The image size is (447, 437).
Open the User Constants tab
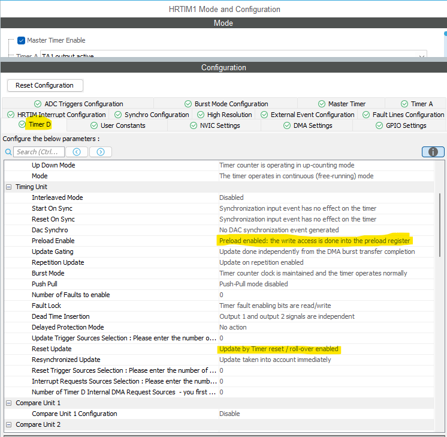[x=117, y=125]
